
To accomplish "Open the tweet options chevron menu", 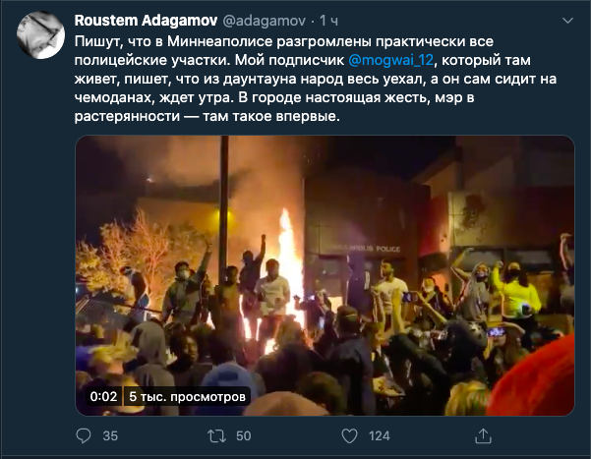I will pyautogui.click(x=567, y=21).
